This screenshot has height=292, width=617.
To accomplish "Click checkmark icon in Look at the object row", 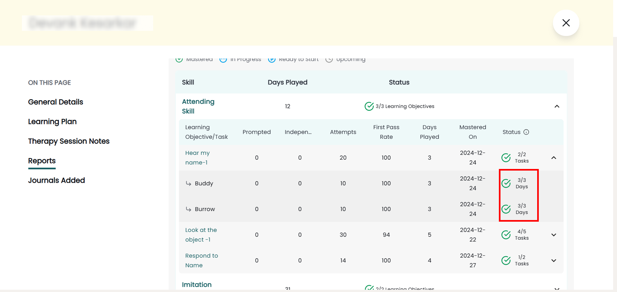I will coord(506,234).
